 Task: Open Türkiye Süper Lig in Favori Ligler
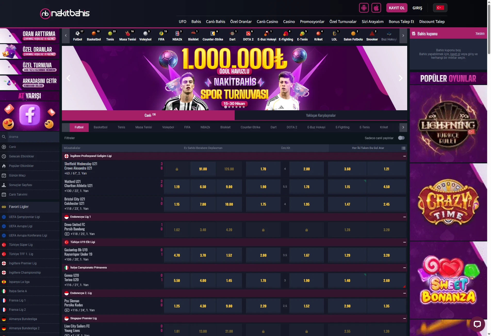[x=30, y=245]
